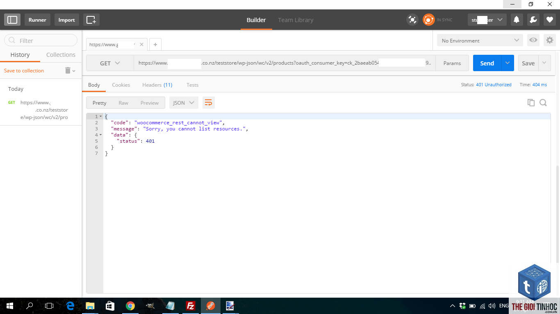Click the request URL input field
The image size is (560, 314).
pos(285,63)
